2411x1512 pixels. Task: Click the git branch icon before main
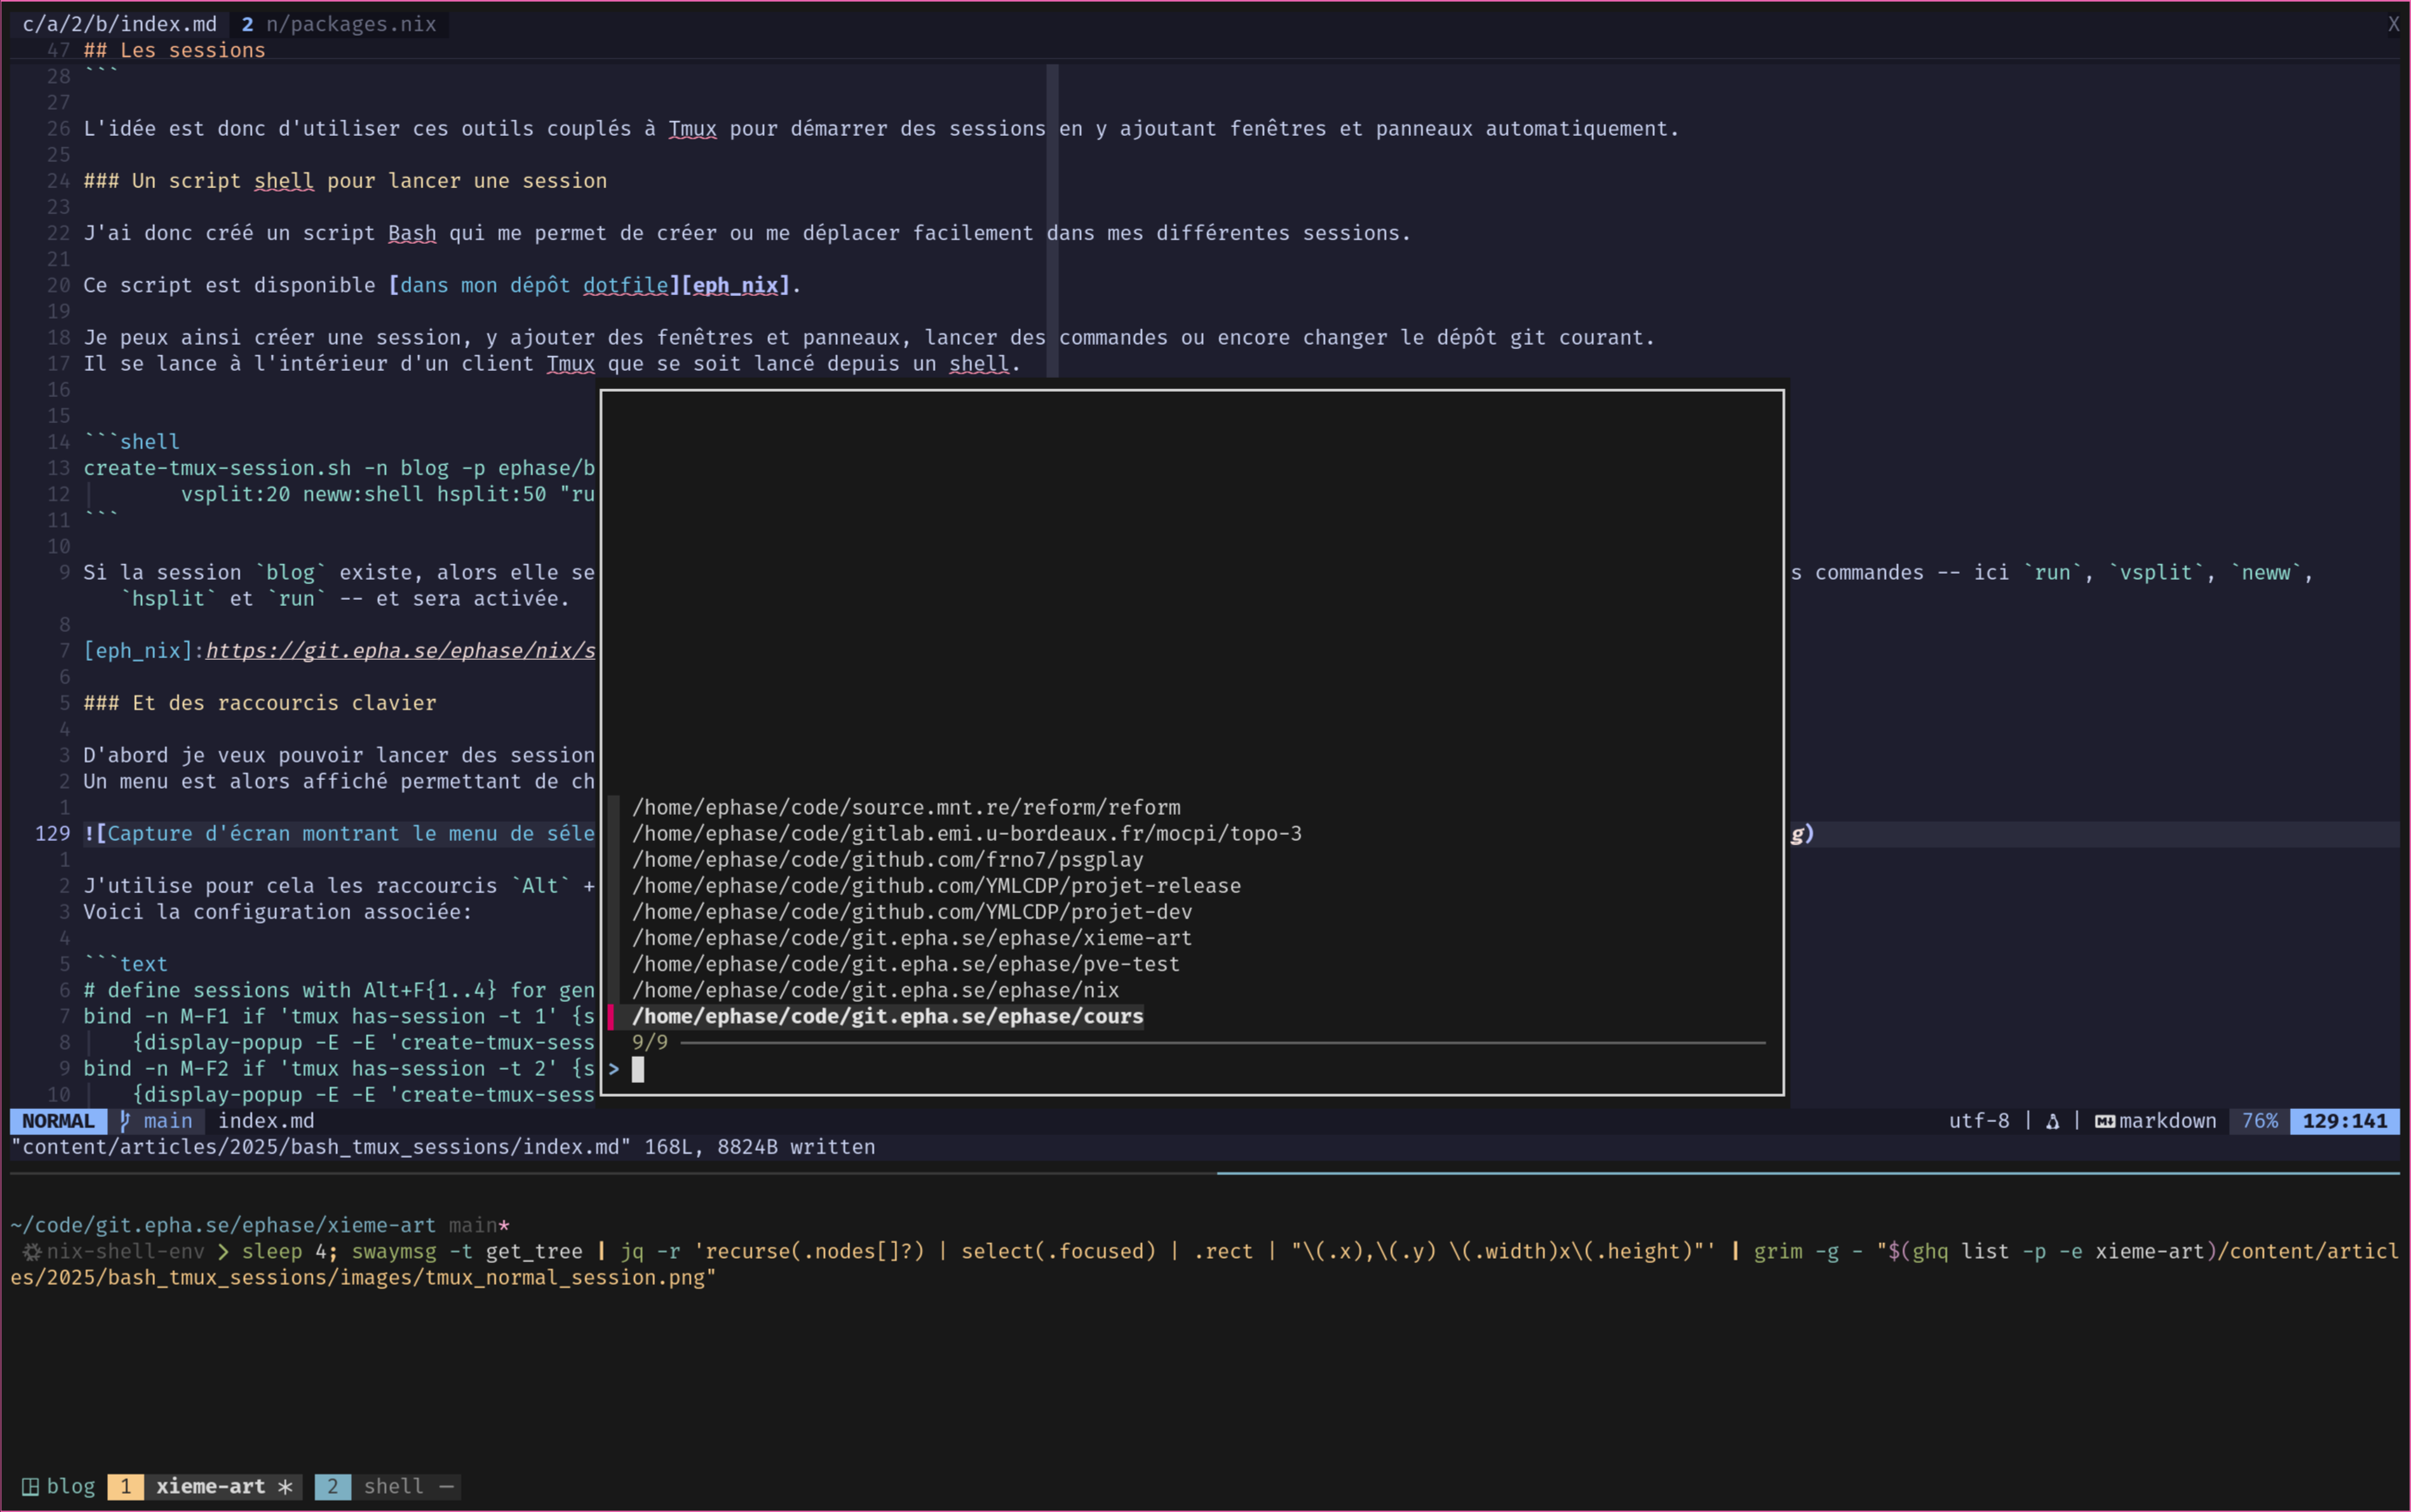126,1121
